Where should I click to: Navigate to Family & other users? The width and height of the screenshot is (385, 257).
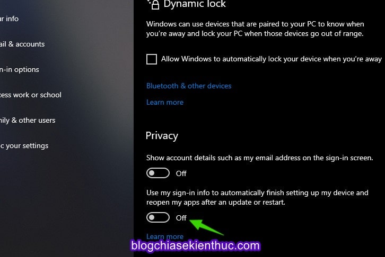coord(28,120)
